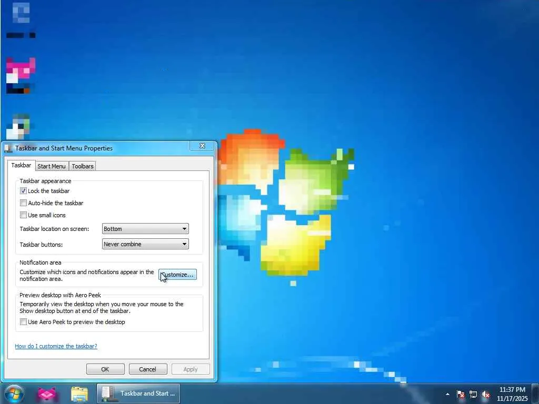539x404 pixels.
Task: Open Taskbar location on screen dropdown
Action: [x=145, y=229]
